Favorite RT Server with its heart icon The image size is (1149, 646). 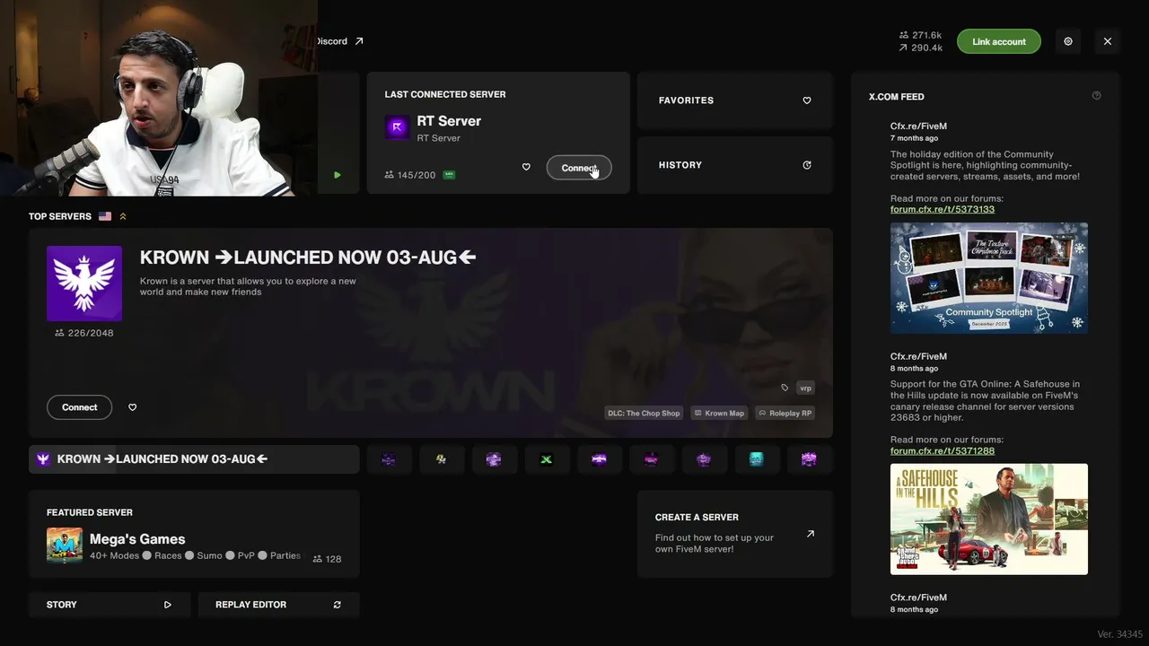(x=526, y=167)
